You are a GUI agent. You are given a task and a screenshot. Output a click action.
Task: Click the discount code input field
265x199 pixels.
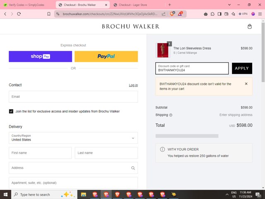(192, 68)
